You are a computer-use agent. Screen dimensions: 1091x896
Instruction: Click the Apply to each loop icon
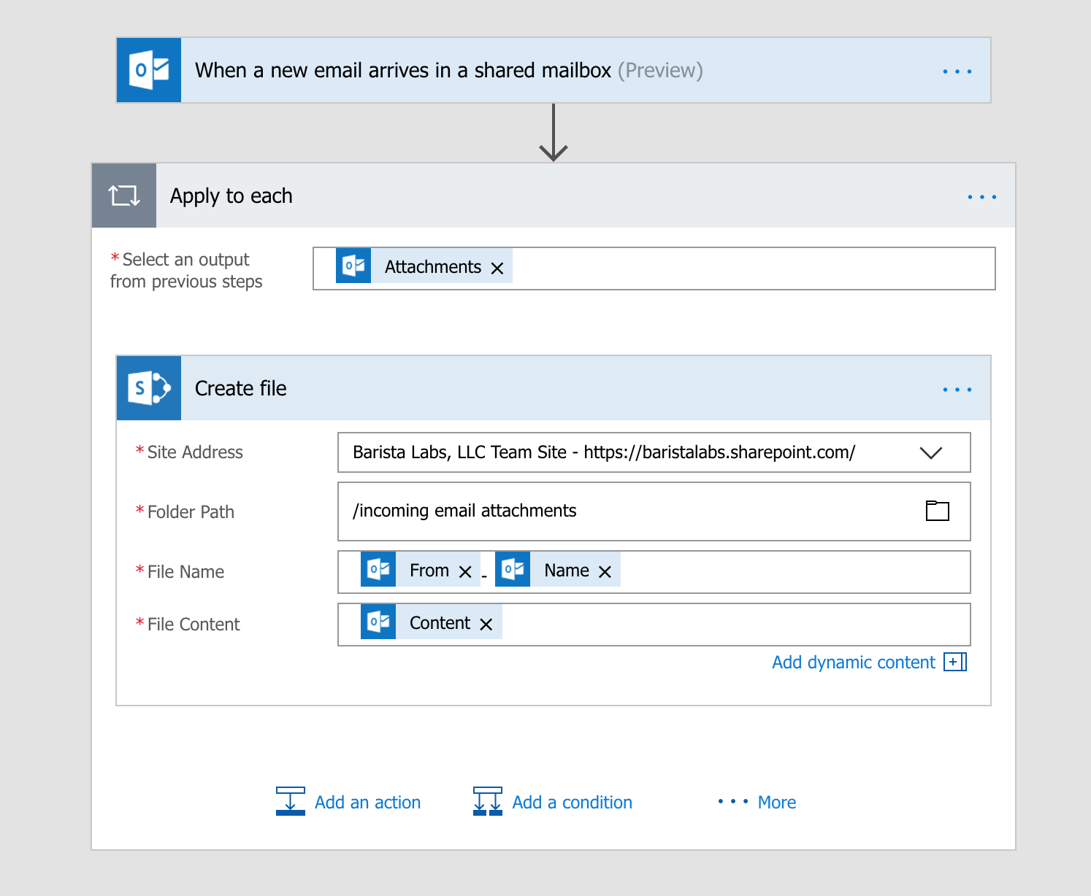[124, 196]
